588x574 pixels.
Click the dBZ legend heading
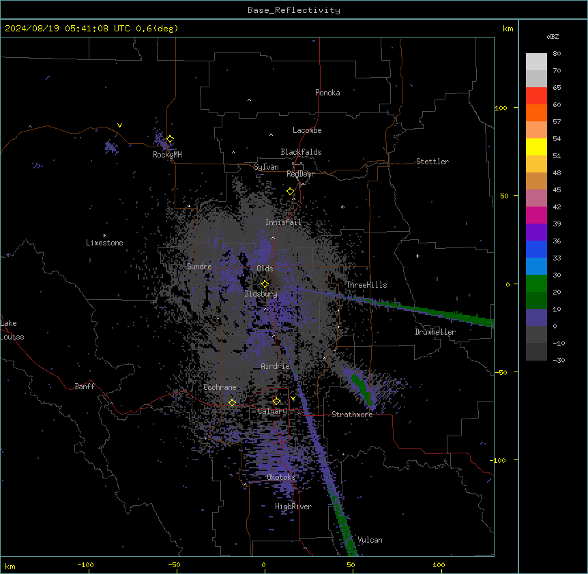553,36
